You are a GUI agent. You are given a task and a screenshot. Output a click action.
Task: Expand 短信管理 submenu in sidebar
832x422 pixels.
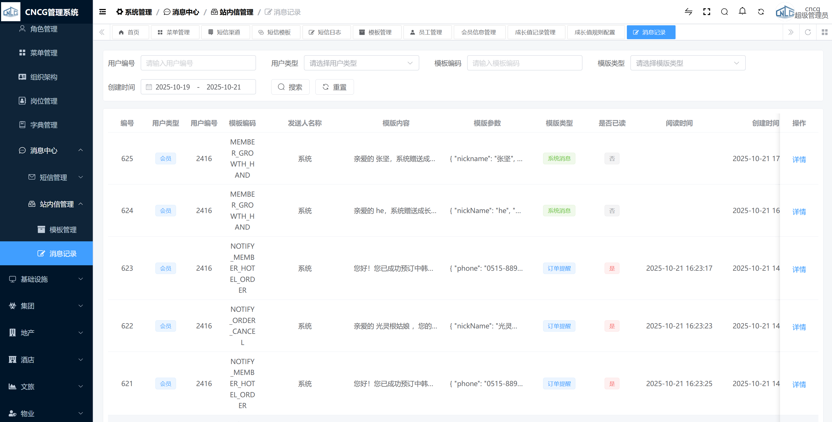(53, 177)
